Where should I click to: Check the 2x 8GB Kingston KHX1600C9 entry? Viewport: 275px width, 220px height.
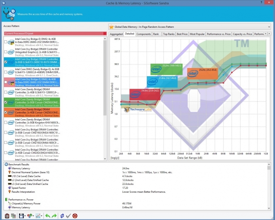[x=6, y=123]
